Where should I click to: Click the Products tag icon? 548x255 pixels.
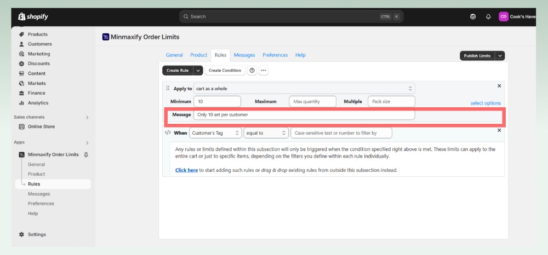[21, 34]
